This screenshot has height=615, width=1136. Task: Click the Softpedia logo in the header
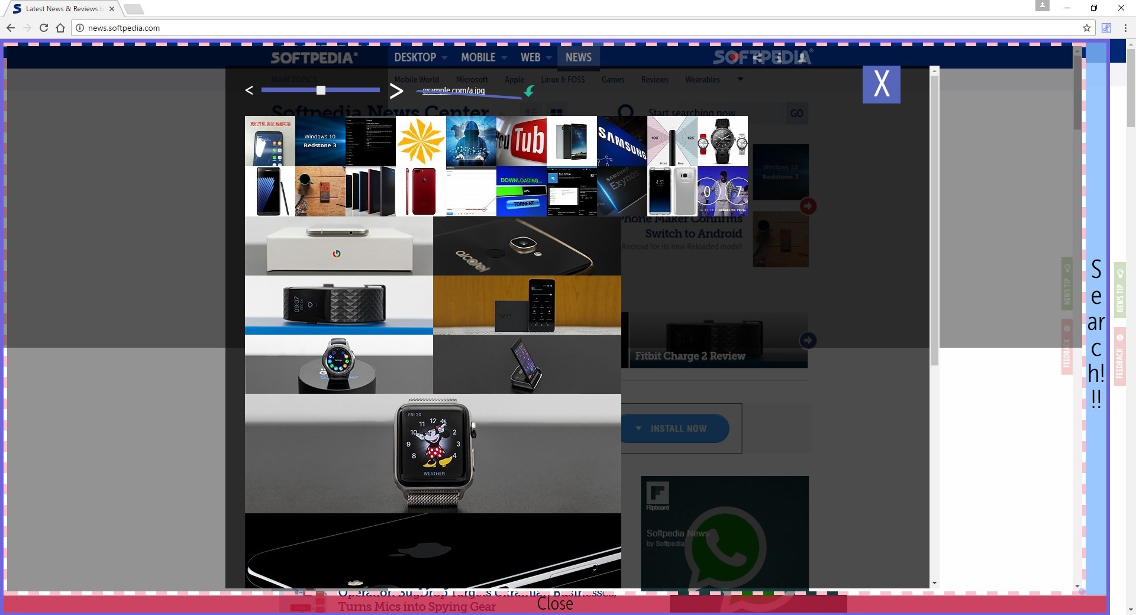tap(314, 58)
